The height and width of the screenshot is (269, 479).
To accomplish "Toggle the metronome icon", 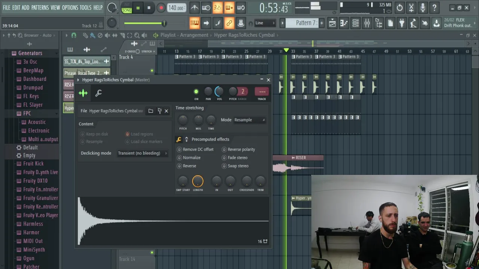I will [195, 7].
